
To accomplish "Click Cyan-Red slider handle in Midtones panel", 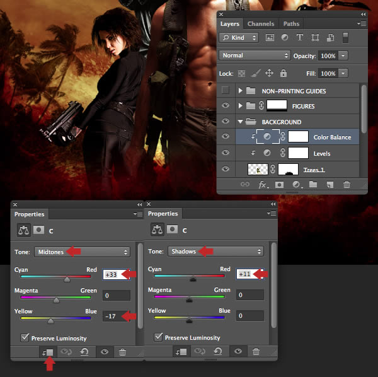I will pyautogui.click(x=67, y=279).
